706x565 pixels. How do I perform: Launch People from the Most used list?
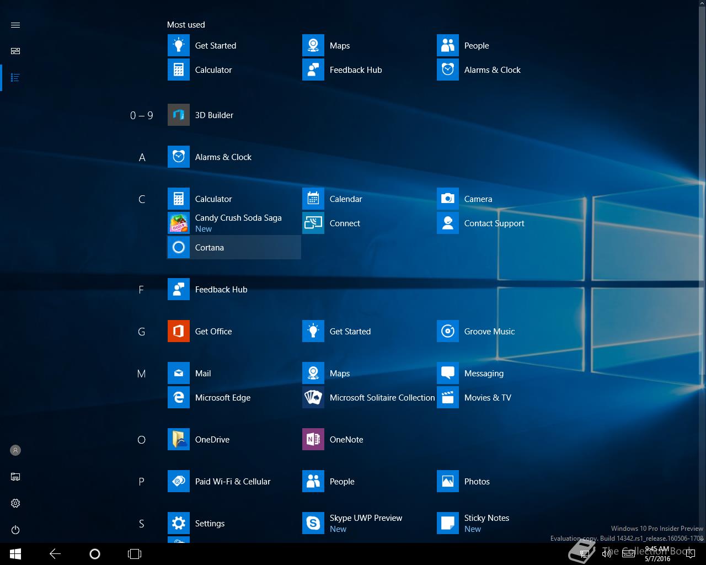tap(503, 45)
